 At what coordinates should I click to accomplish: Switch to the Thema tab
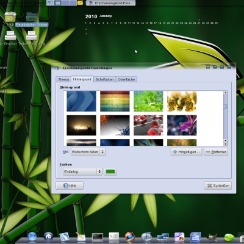[x=63, y=79]
